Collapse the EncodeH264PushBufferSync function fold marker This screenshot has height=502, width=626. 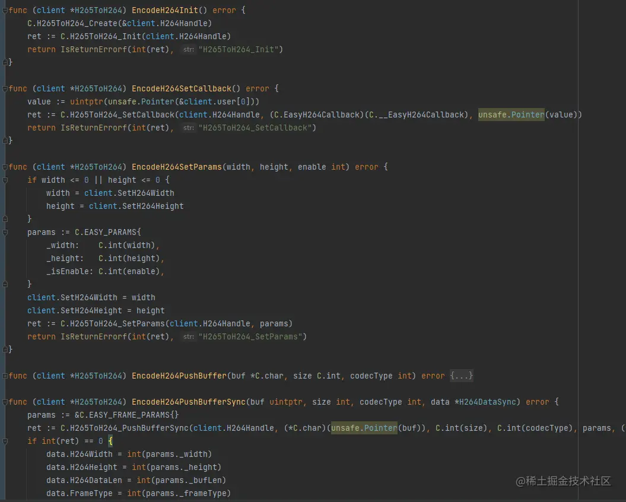(x=5, y=402)
